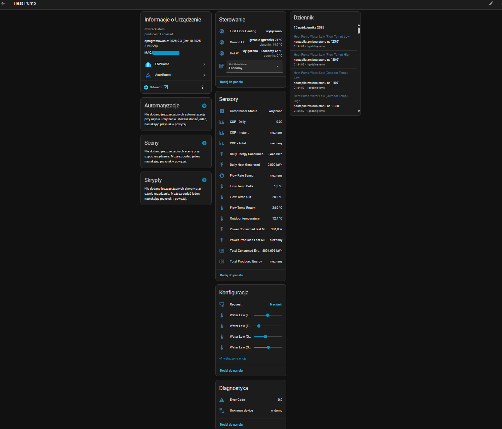The width and height of the screenshot is (502, 429).
Task: Click the ESPHome integration icon
Action: point(148,64)
